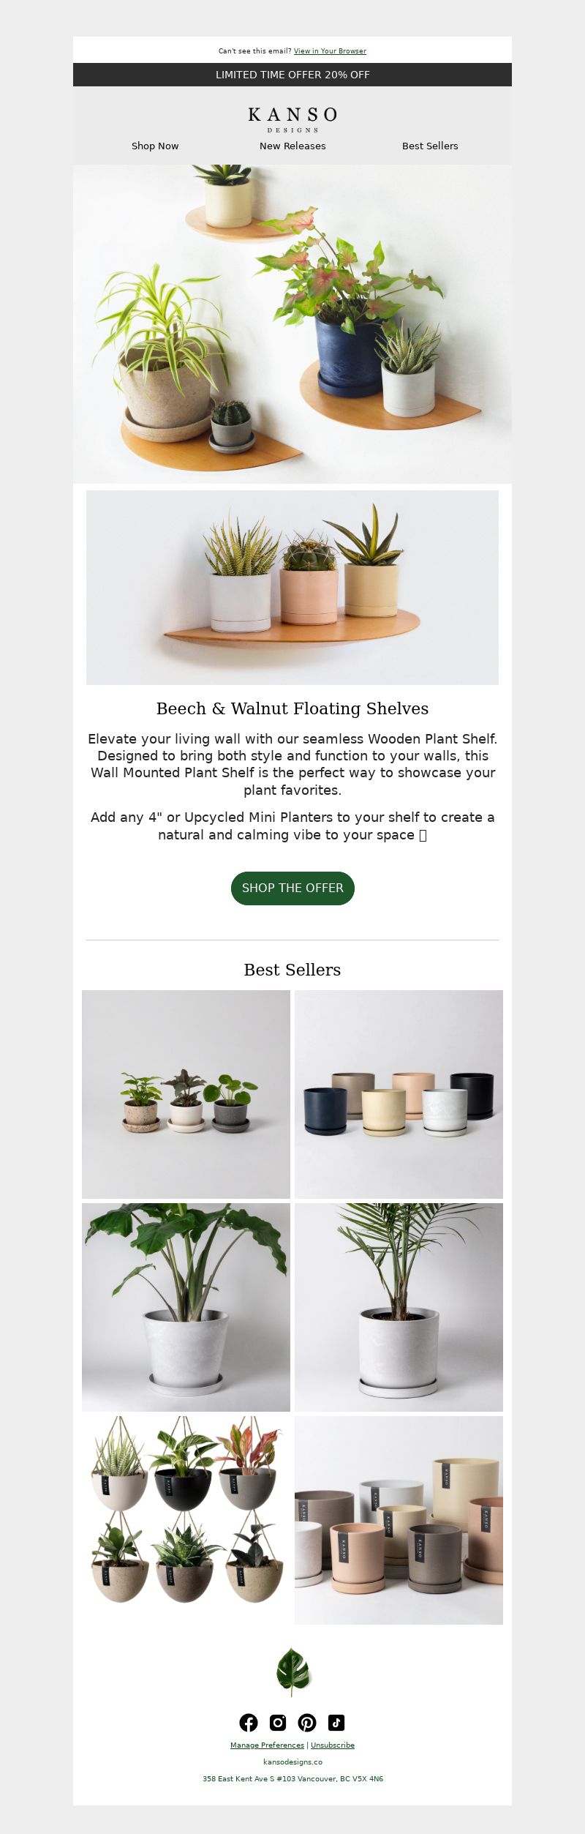Open Best Sellers navigation link
The width and height of the screenshot is (585, 1834).
pos(430,146)
